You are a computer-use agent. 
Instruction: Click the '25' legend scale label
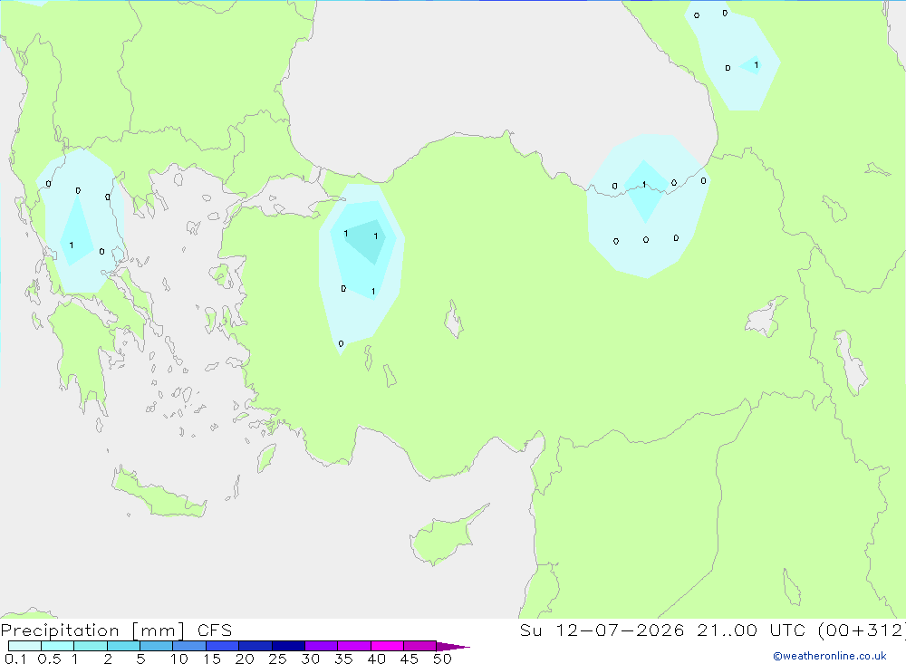click(x=277, y=659)
